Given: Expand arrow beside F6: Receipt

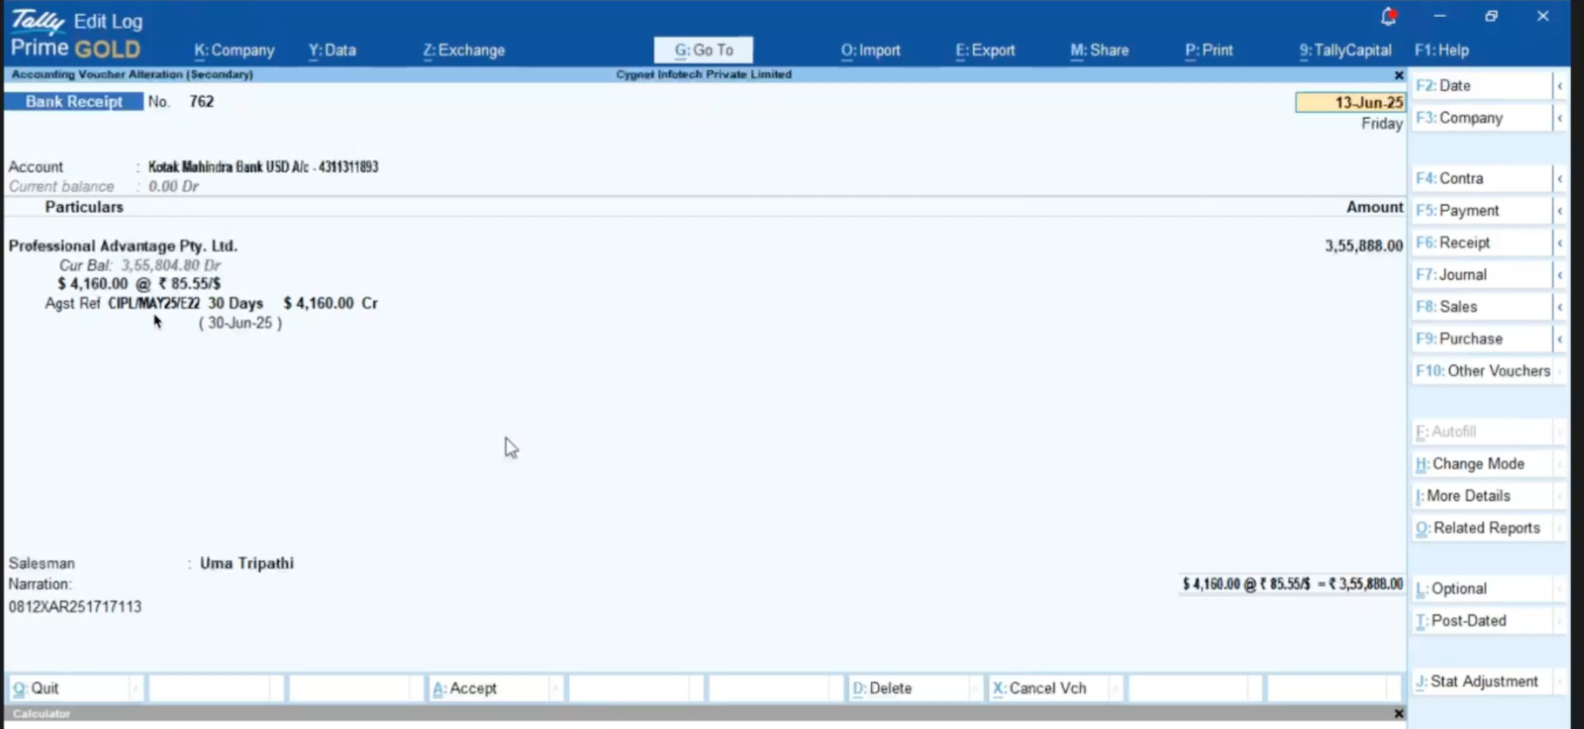Looking at the screenshot, I should coord(1560,243).
